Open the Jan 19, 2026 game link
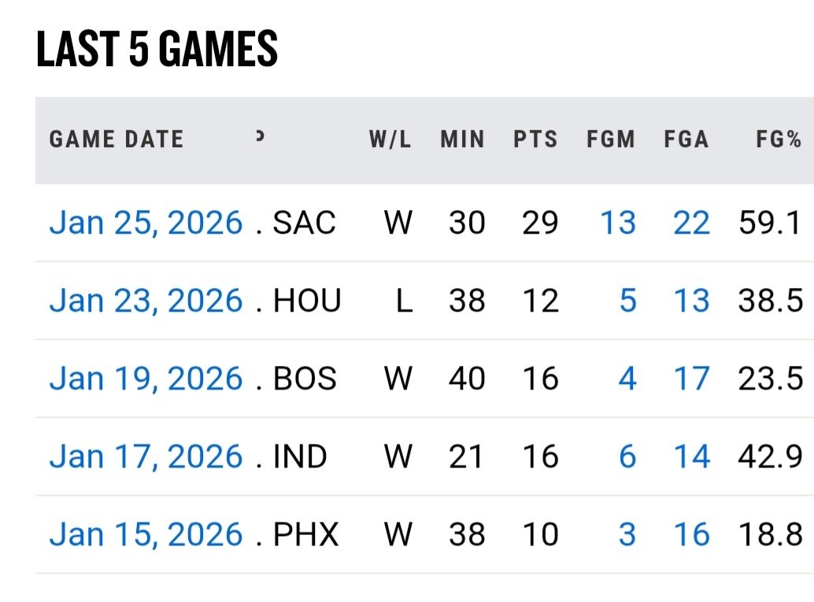The height and width of the screenshot is (602, 814). click(146, 379)
